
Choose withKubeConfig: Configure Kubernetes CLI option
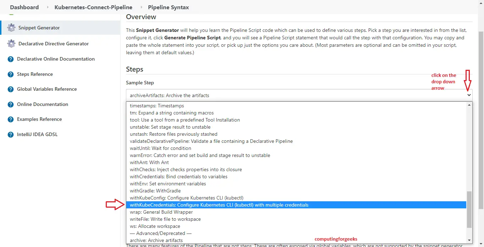tap(186, 198)
